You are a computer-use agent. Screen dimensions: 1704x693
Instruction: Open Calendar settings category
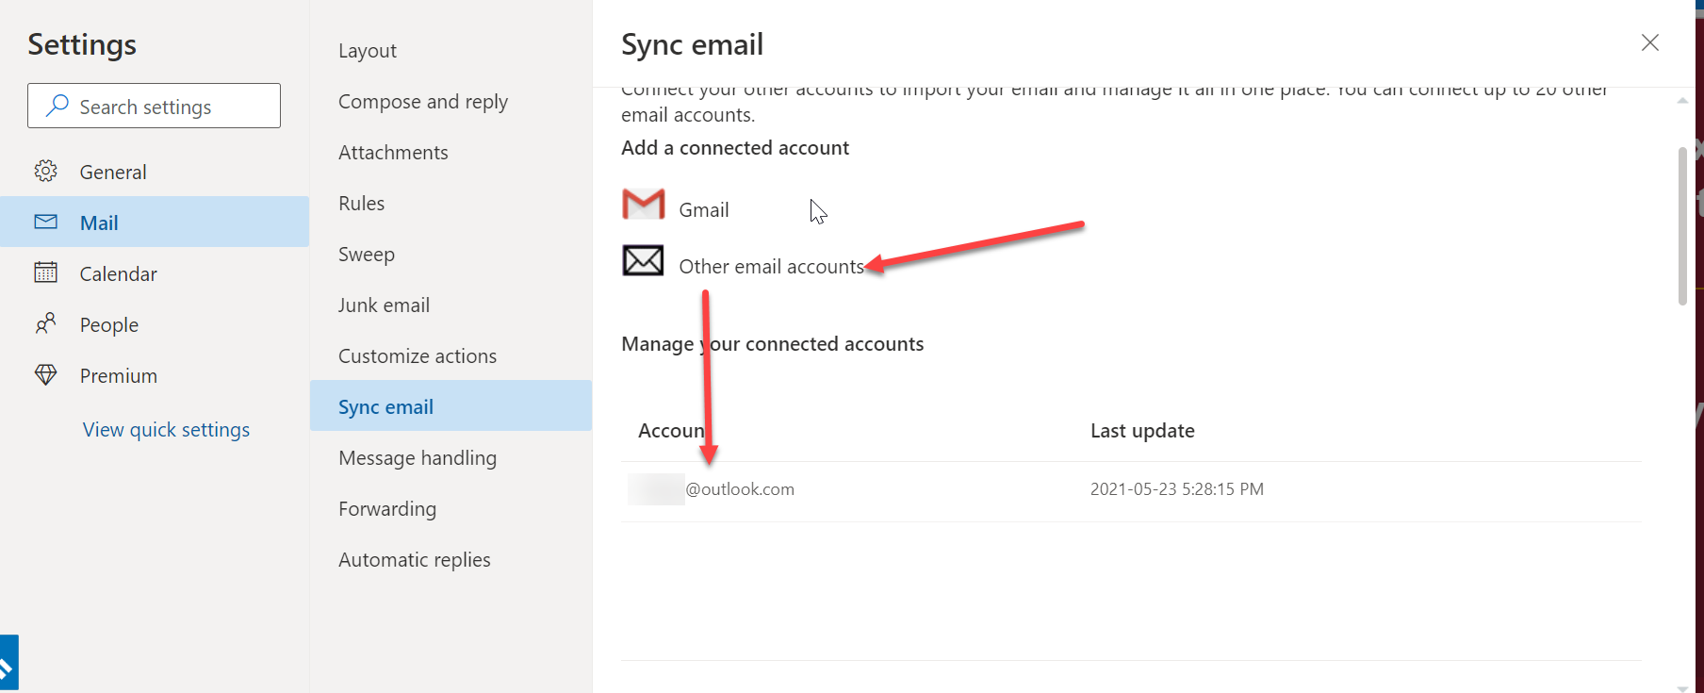[x=155, y=273]
